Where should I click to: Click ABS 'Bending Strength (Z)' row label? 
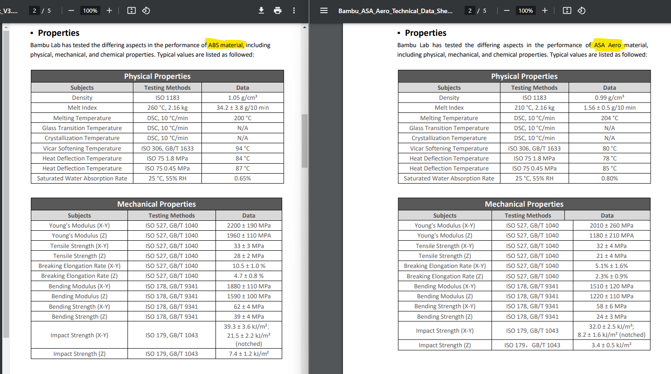[79, 316]
